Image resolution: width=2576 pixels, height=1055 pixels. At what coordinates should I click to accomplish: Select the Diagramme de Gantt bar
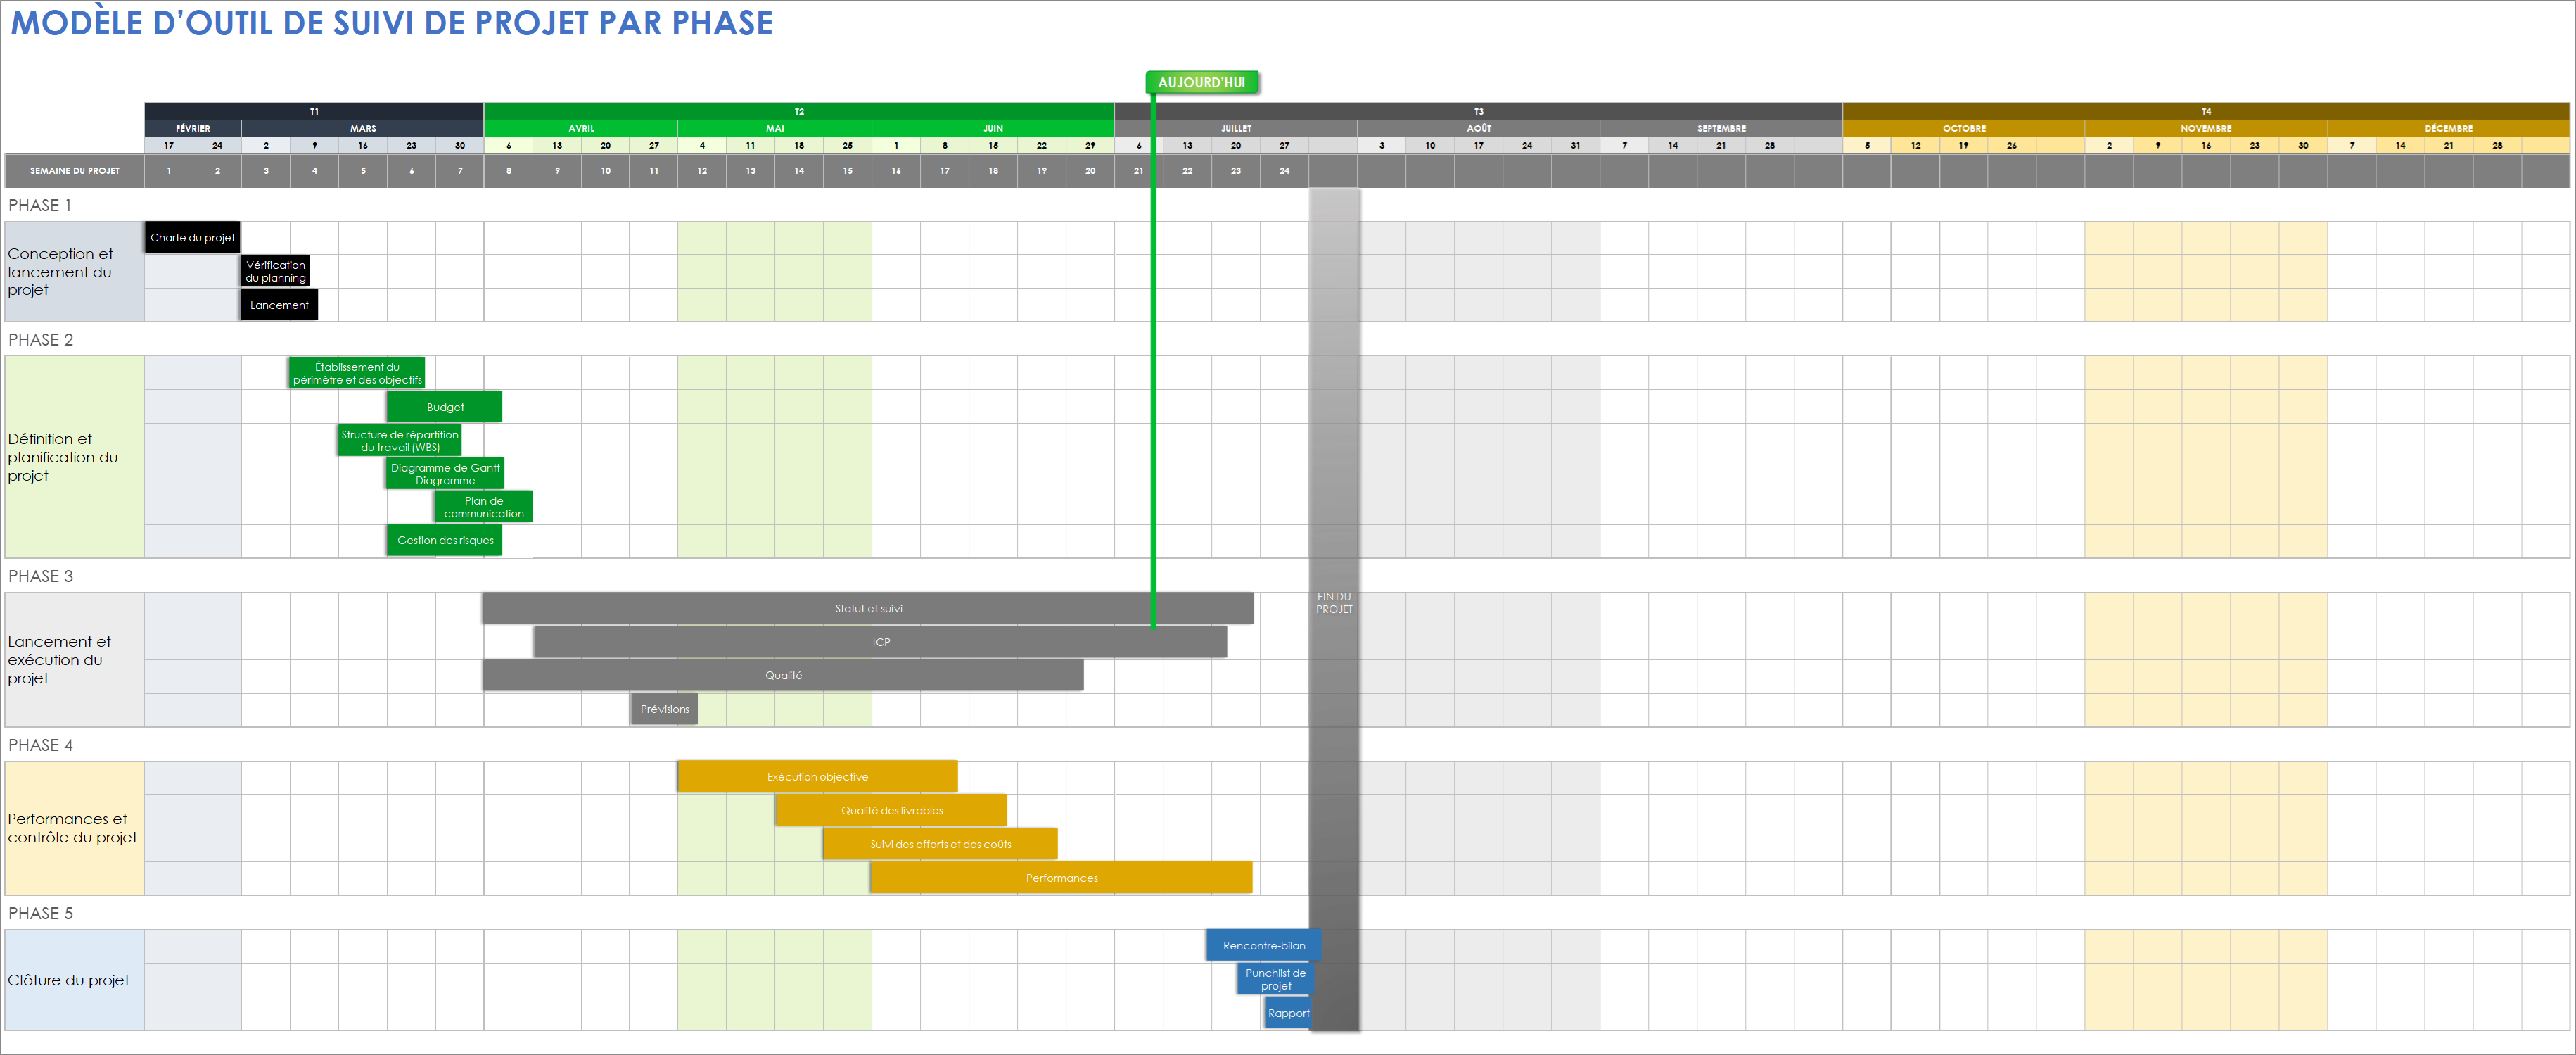tap(445, 474)
